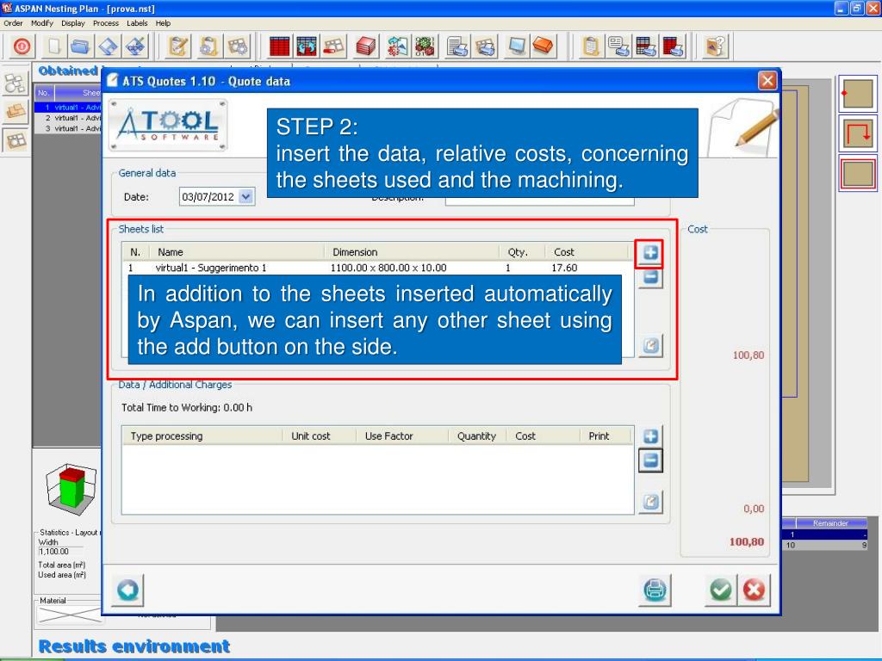Screen dimensions: 882x661
Task: Click the Print column header
Action: click(606, 436)
